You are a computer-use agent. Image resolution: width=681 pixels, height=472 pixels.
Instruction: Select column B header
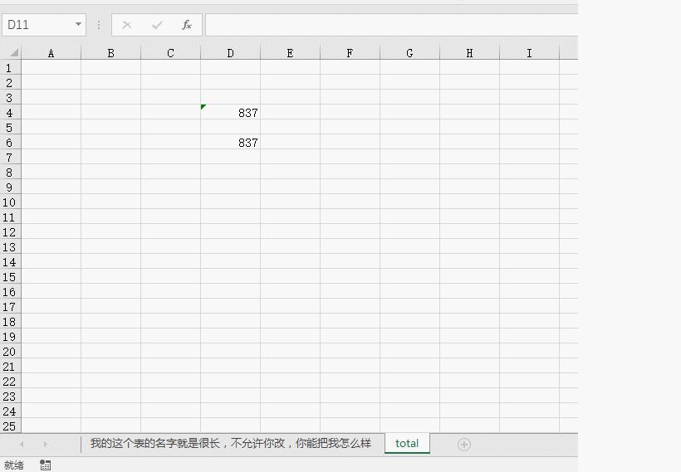(x=110, y=53)
